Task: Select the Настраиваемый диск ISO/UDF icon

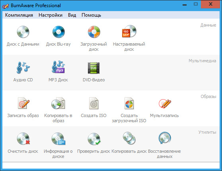Action: coord(129,31)
